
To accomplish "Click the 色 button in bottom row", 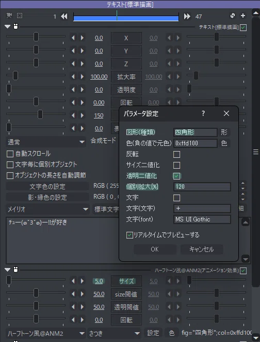I will (172, 333).
